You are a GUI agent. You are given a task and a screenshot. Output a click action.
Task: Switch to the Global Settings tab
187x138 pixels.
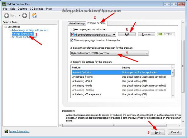pos(77,23)
